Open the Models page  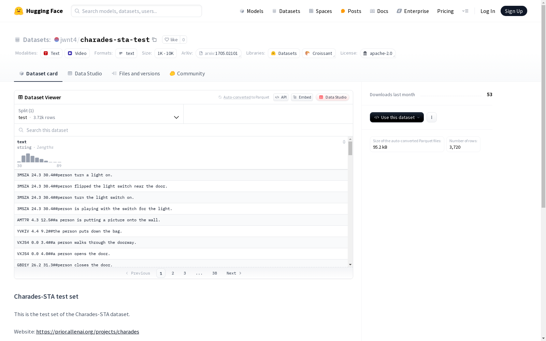click(x=252, y=11)
